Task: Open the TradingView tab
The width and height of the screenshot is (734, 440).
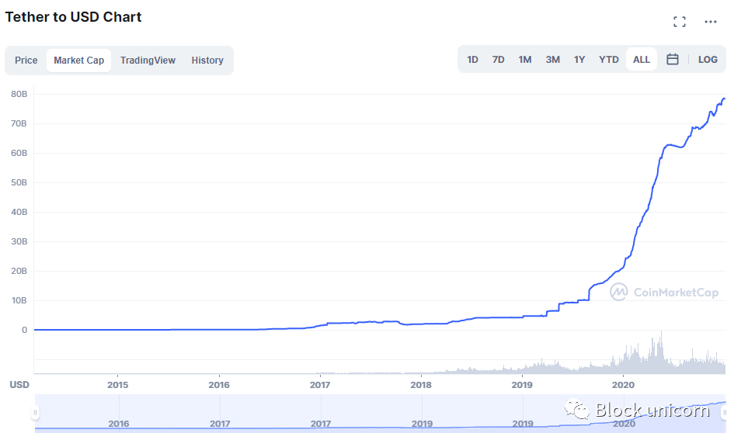Action: (x=148, y=61)
